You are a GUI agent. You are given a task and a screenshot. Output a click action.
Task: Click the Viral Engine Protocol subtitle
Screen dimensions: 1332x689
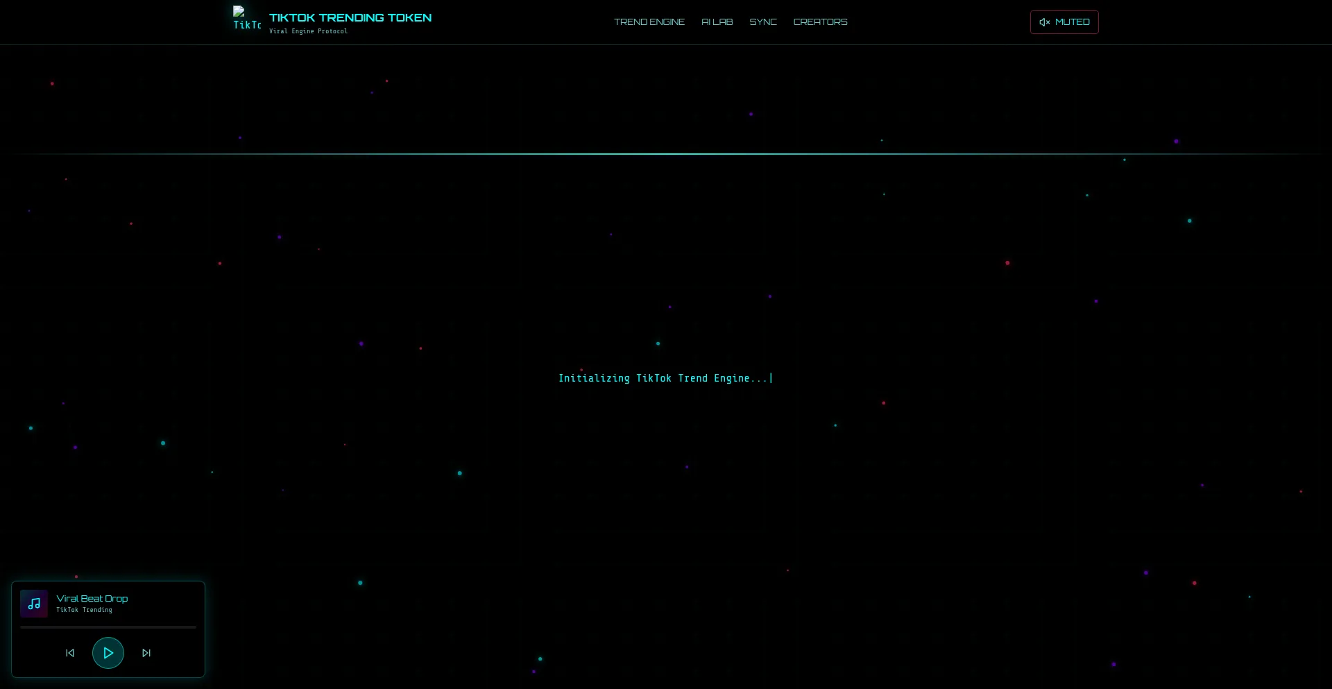click(x=308, y=31)
